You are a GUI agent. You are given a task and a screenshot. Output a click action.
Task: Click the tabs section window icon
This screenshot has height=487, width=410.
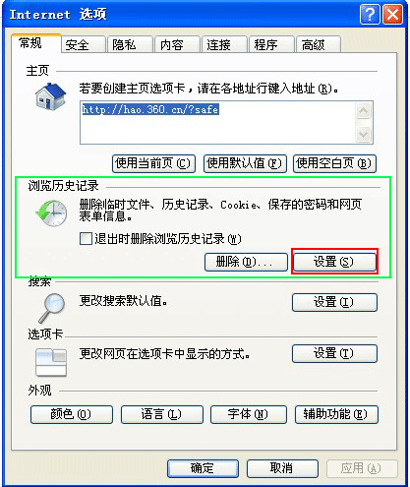(x=51, y=362)
